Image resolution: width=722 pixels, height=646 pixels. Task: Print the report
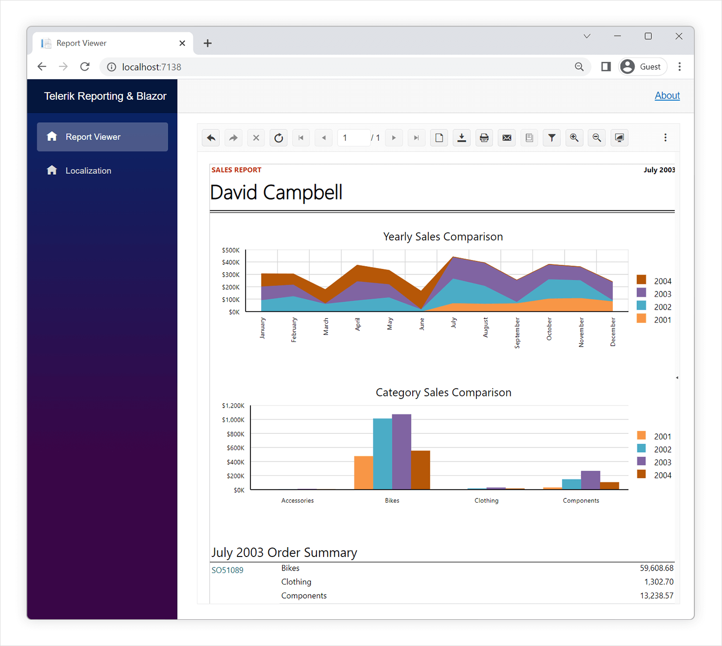(484, 137)
